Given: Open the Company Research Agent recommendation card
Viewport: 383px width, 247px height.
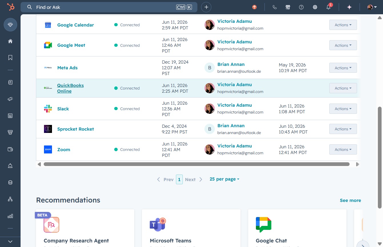Looking at the screenshot, I should coord(85,228).
